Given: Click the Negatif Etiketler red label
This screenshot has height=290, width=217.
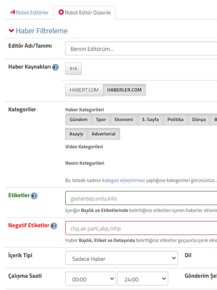Looking at the screenshot, I should coord(29,225).
